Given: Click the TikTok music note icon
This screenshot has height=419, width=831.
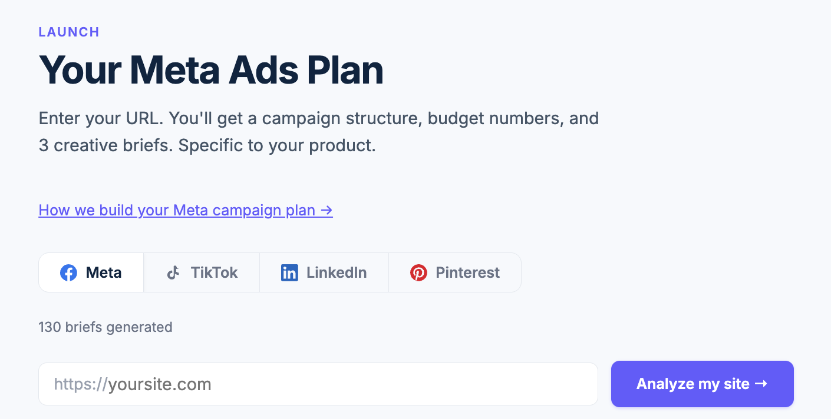Looking at the screenshot, I should click(173, 273).
